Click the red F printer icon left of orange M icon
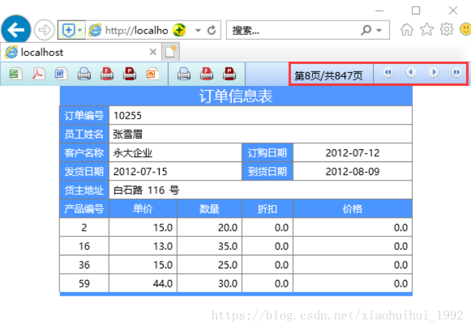This screenshot has width=471, height=329. [106, 74]
